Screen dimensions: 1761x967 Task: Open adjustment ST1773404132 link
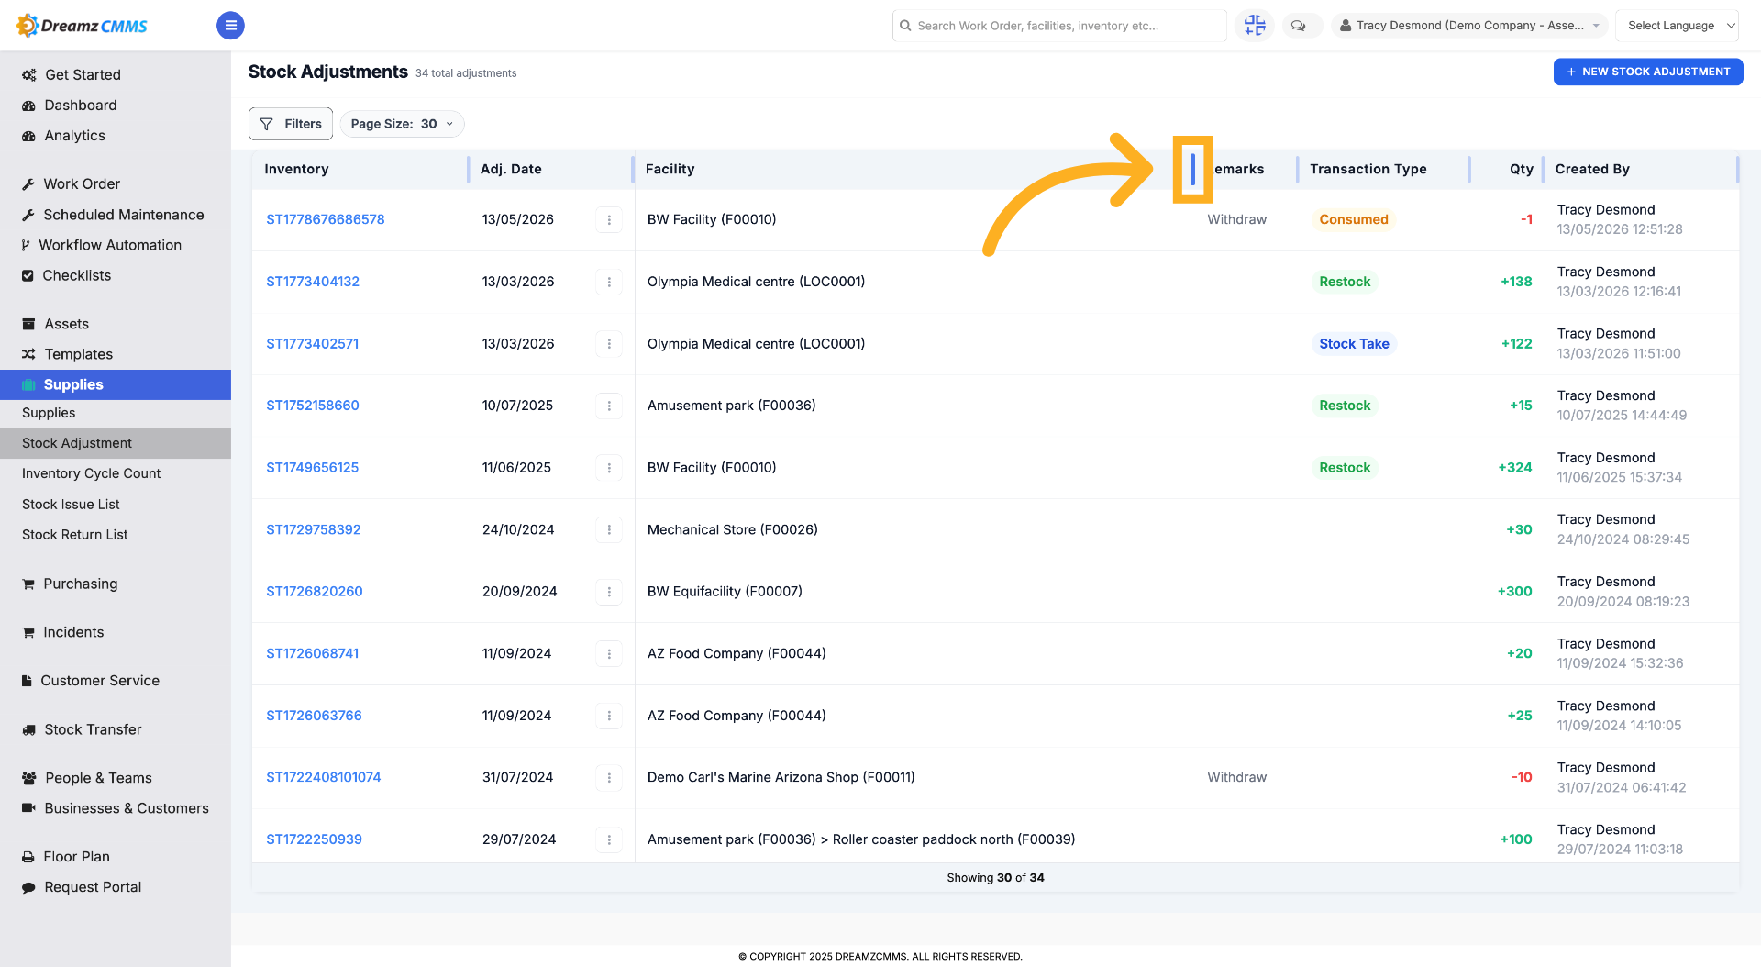313,282
